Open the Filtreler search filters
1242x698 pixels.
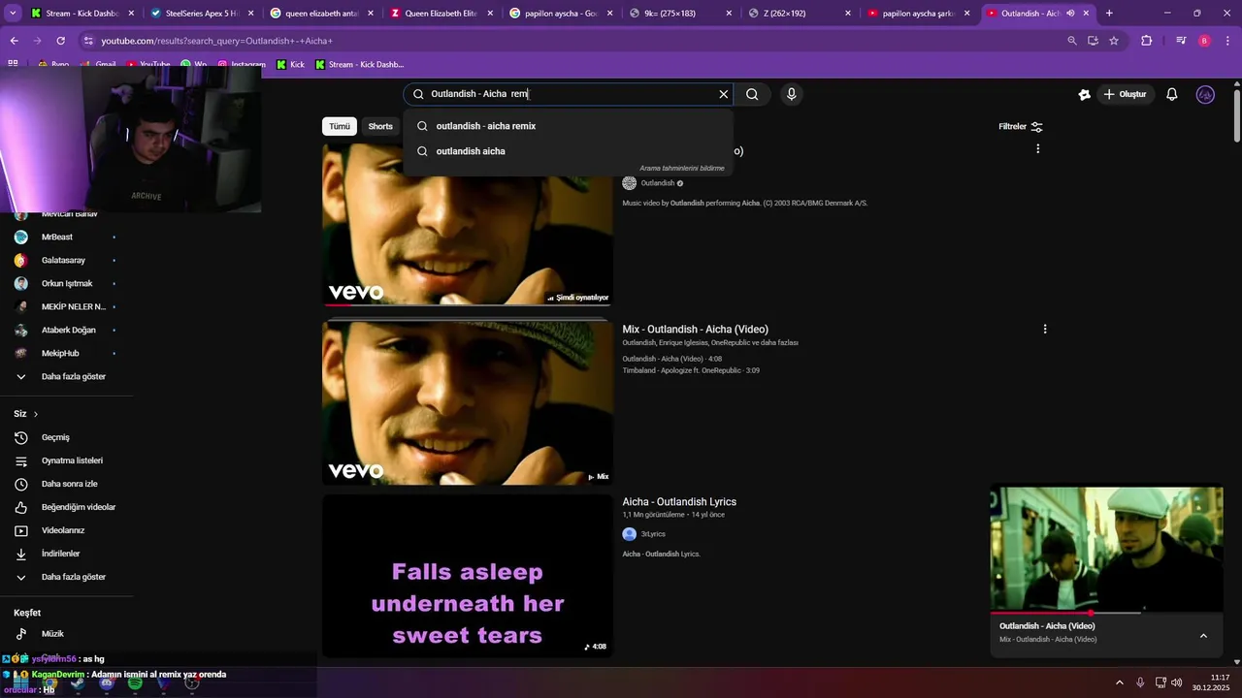1021,126
